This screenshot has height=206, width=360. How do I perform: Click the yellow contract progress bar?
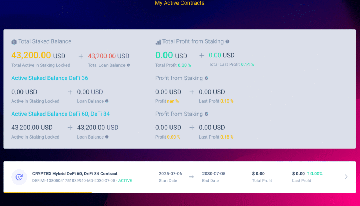(x=47, y=192)
